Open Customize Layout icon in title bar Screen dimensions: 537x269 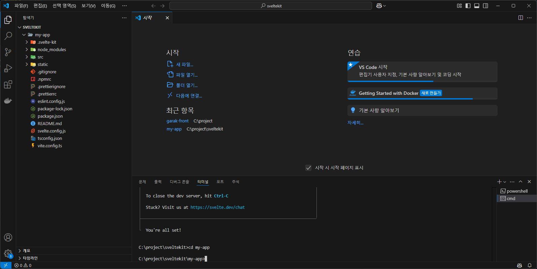point(459,6)
